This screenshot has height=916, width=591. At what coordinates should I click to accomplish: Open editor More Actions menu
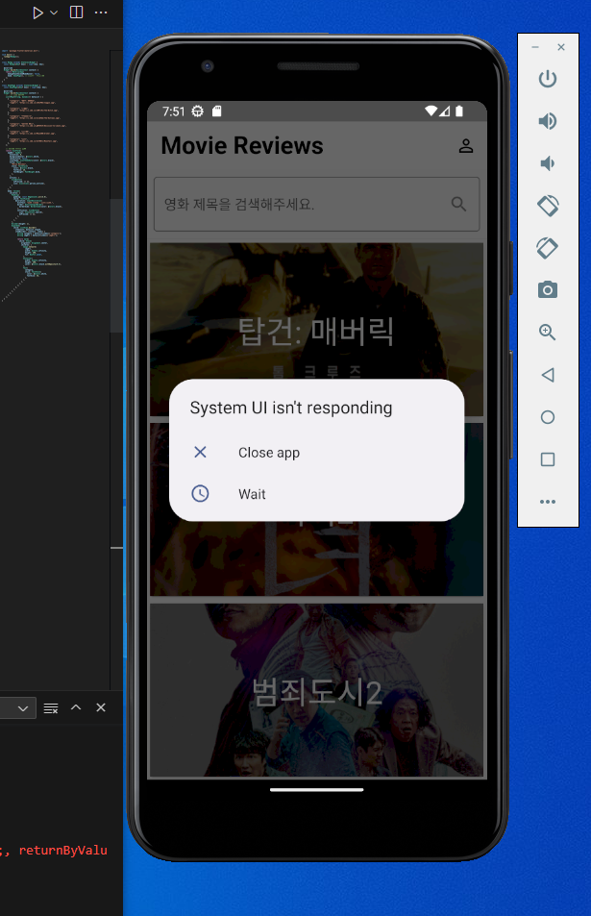click(x=101, y=12)
